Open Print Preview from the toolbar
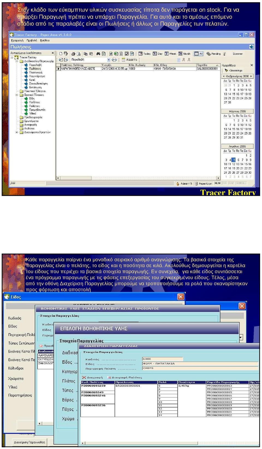262x449 pixels. pos(79,54)
